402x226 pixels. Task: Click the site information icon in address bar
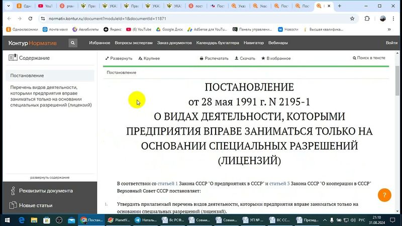43,19
